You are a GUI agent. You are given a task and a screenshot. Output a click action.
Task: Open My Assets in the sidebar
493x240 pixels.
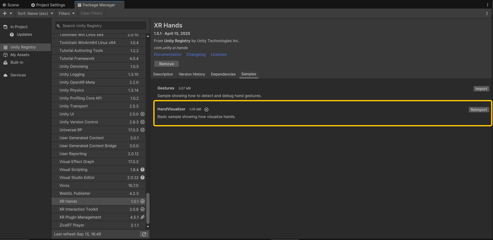[20, 55]
